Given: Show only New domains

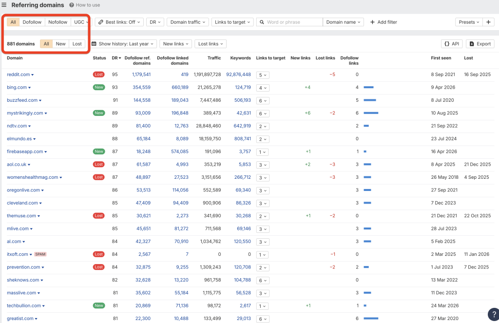Looking at the screenshot, I should tap(60, 43).
